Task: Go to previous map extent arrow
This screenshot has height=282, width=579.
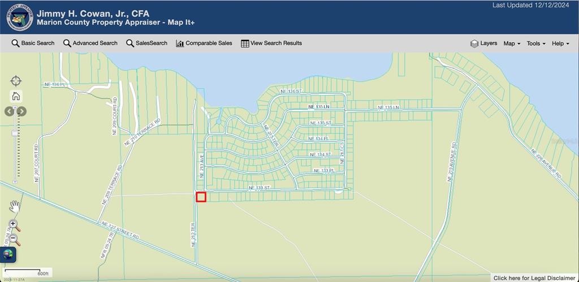Action: click(x=10, y=111)
